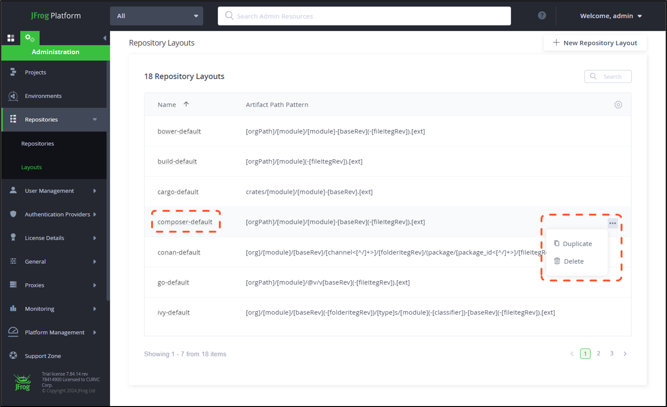667x407 pixels.
Task: Open the build-default layout link
Action: [x=177, y=161]
